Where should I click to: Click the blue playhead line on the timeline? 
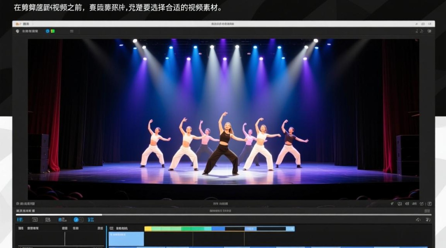tap(107, 236)
